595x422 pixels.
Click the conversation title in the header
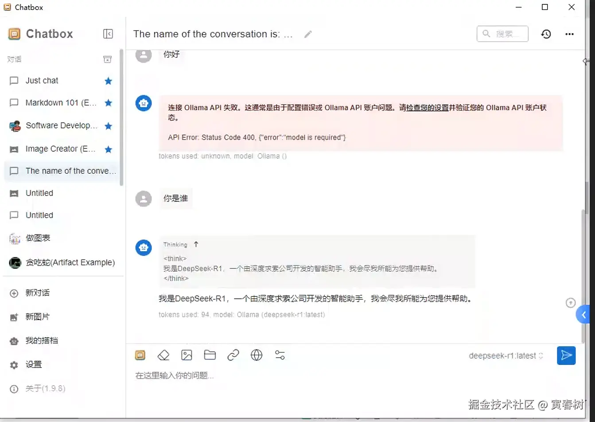pyautogui.click(x=213, y=34)
